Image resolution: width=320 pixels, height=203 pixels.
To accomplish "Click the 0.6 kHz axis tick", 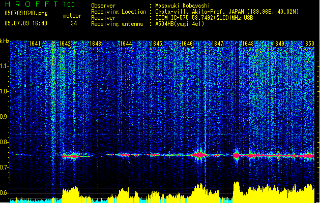I will [x=5, y=193].
